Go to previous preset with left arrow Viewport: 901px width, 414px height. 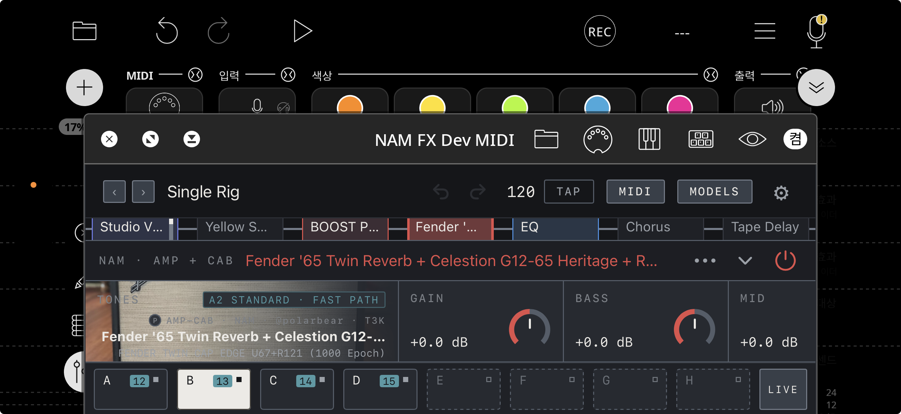point(114,192)
